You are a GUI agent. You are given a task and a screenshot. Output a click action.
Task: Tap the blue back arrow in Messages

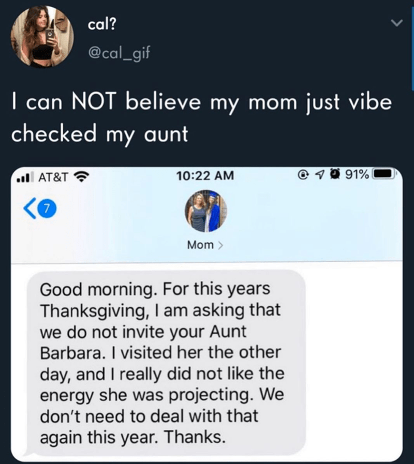29,208
